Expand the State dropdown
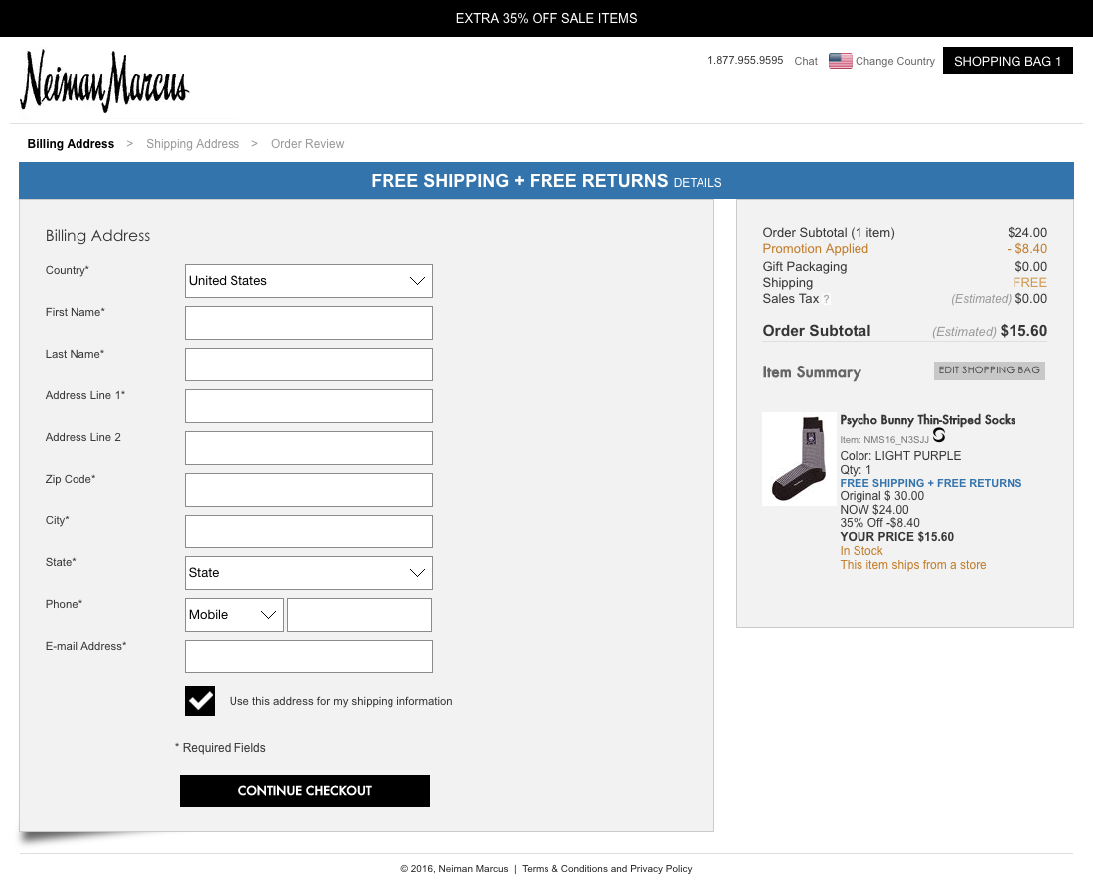 (309, 573)
